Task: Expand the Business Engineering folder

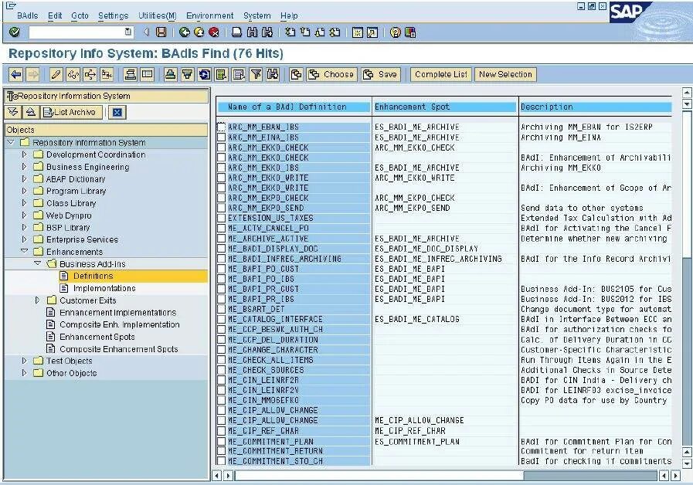Action: pos(24,167)
